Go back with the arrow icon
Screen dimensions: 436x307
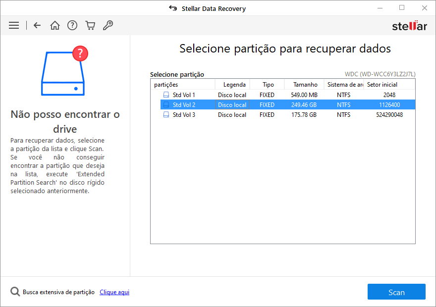coord(37,26)
